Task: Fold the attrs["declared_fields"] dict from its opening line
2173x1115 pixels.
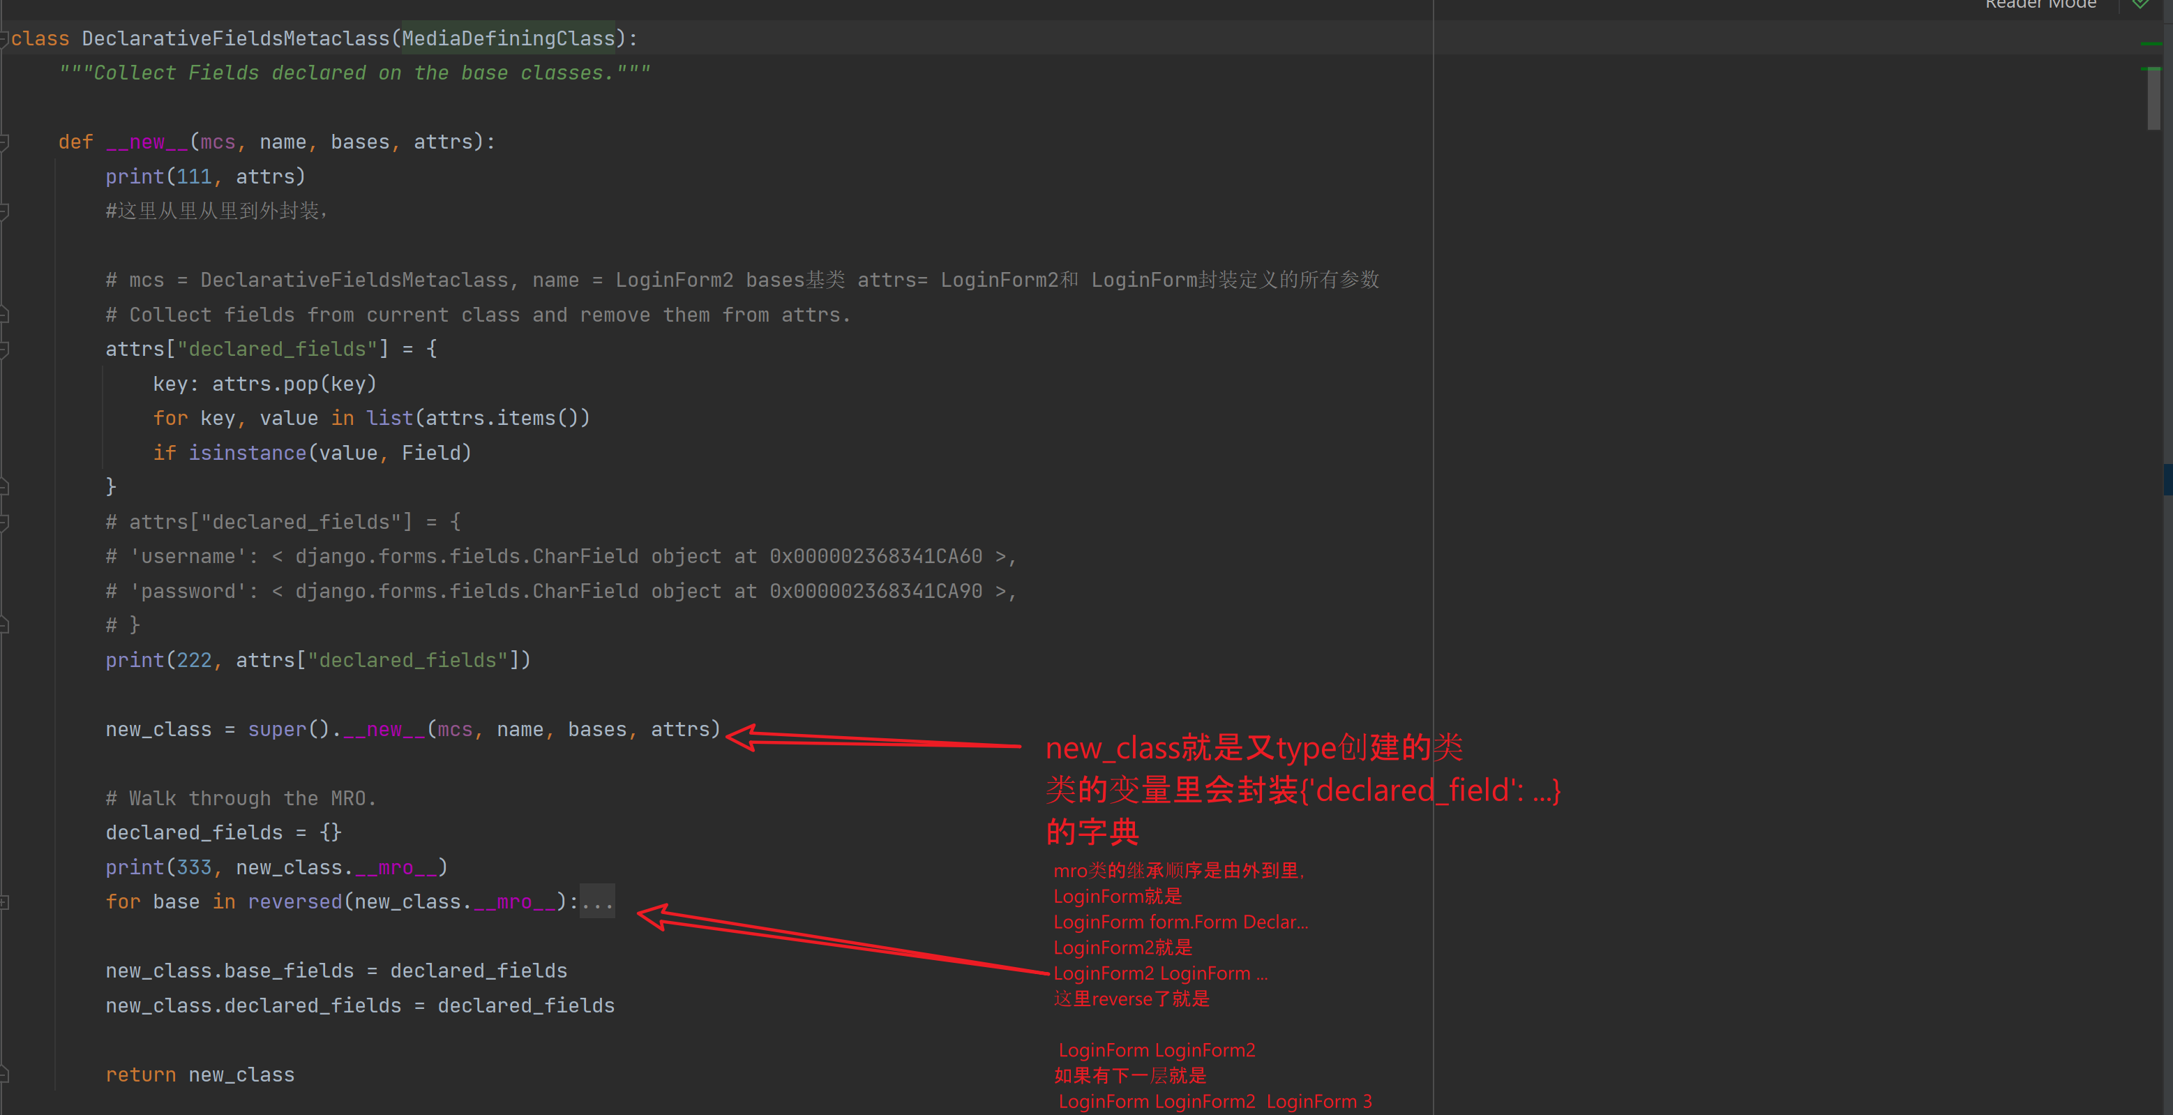Action: click(4, 350)
